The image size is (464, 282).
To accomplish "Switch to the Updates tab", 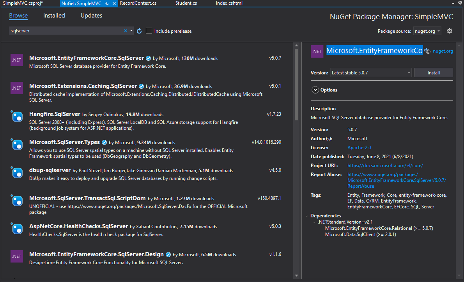I will pyautogui.click(x=91, y=16).
